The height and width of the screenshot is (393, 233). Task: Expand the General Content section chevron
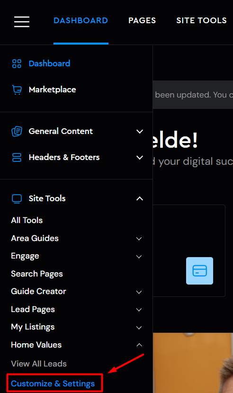(x=140, y=131)
